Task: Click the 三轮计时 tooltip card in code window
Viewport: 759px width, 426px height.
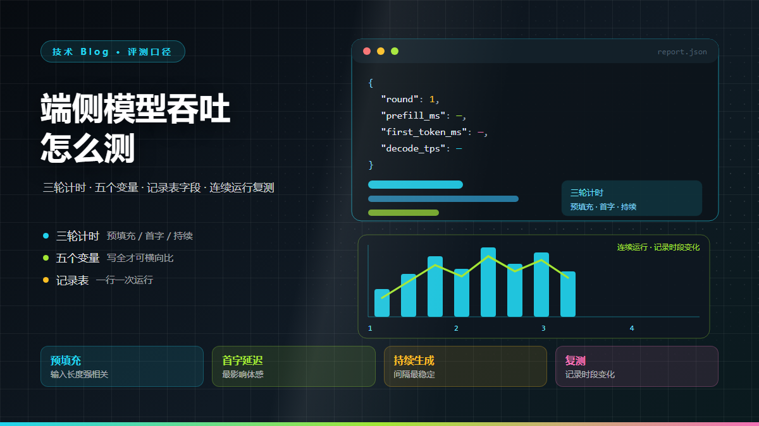Action: [x=632, y=198]
